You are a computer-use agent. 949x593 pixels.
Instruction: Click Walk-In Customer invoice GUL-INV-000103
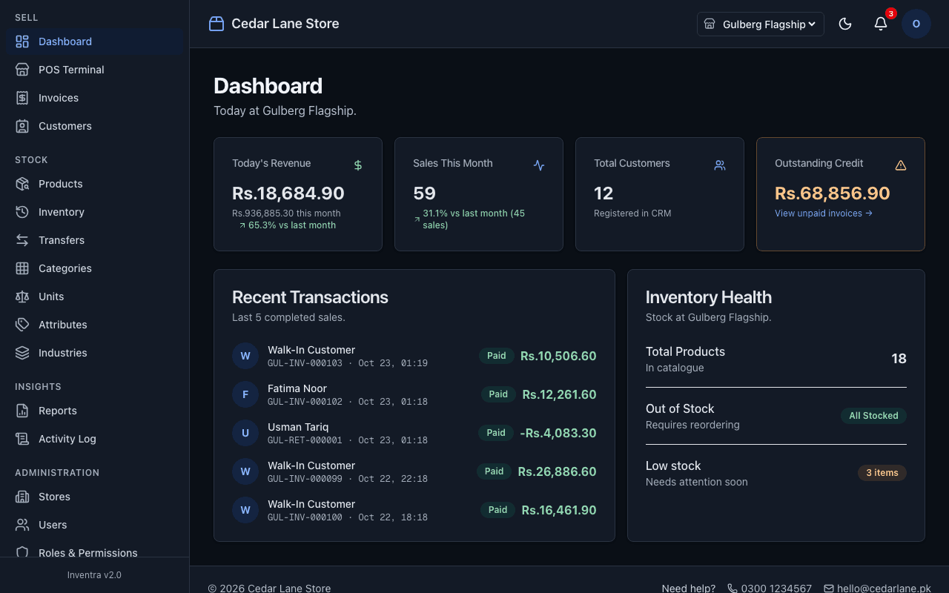click(x=414, y=356)
